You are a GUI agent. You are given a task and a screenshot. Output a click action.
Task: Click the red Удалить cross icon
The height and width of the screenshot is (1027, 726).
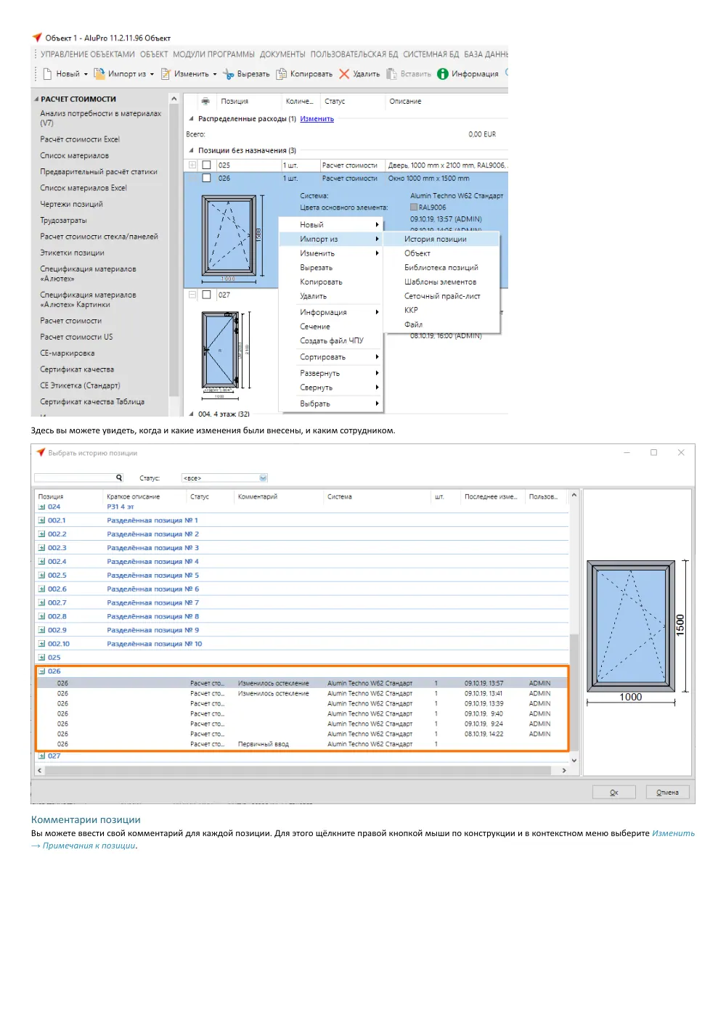[344, 74]
